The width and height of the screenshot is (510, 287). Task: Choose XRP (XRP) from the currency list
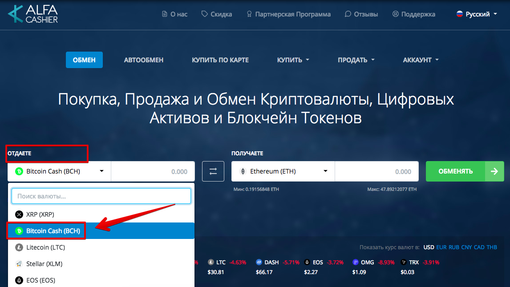coord(101,214)
